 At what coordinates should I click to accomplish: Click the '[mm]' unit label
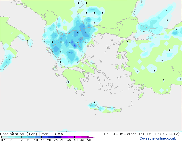click(45, 134)
